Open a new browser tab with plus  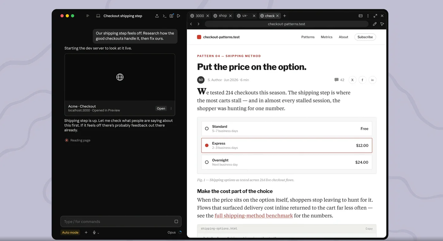(x=284, y=16)
